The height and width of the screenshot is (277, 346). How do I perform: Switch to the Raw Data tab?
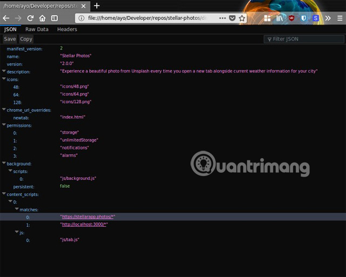pyautogui.click(x=37, y=29)
